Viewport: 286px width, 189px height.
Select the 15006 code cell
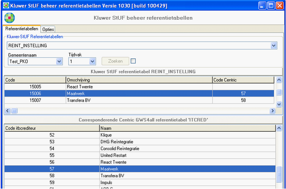pyautogui.click(x=35, y=94)
